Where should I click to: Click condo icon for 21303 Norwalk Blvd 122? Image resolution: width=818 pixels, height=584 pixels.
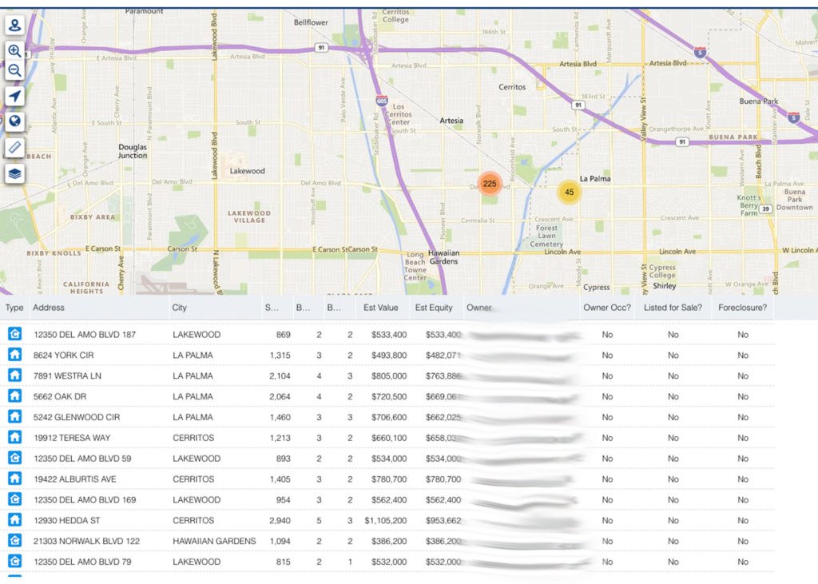(14, 541)
